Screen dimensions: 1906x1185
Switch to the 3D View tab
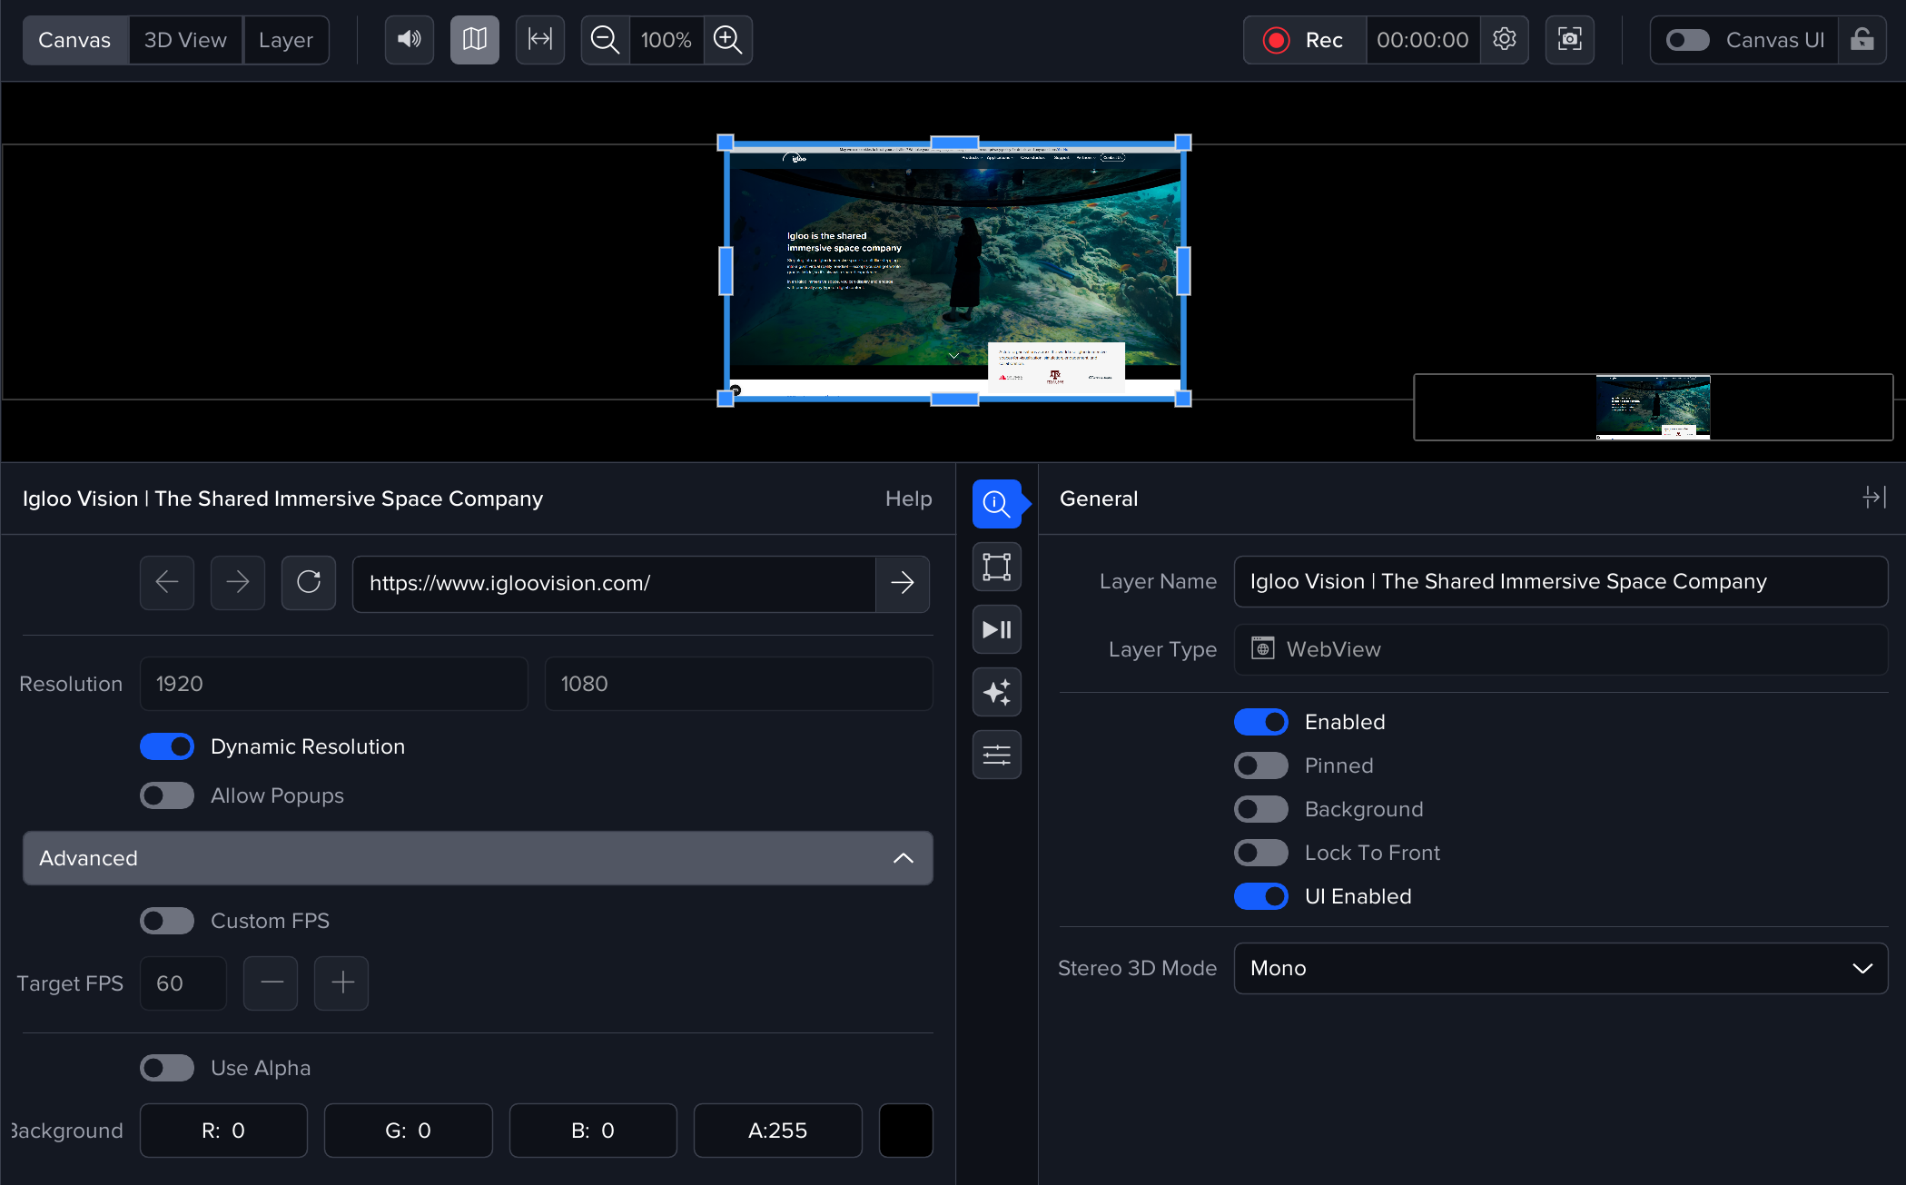(185, 40)
